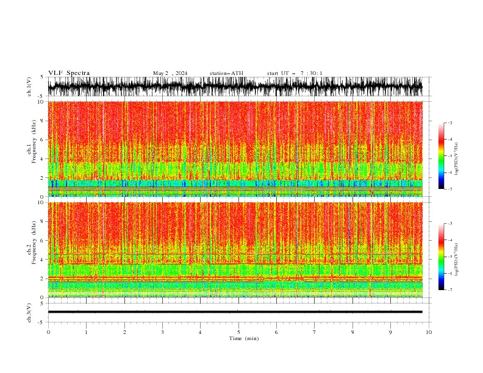483x373 pixels.
Task: Click the "ch.1(V)" waveform axis label
Action: click(x=29, y=87)
